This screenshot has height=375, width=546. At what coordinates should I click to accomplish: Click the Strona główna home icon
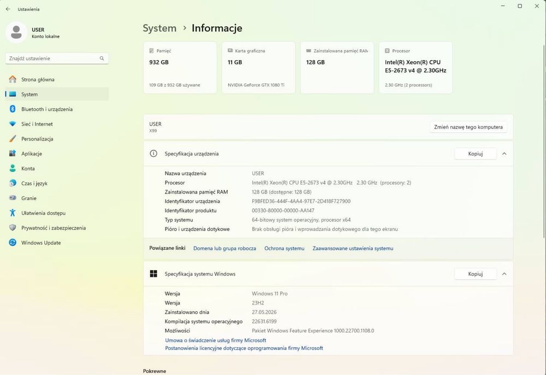pyautogui.click(x=13, y=79)
